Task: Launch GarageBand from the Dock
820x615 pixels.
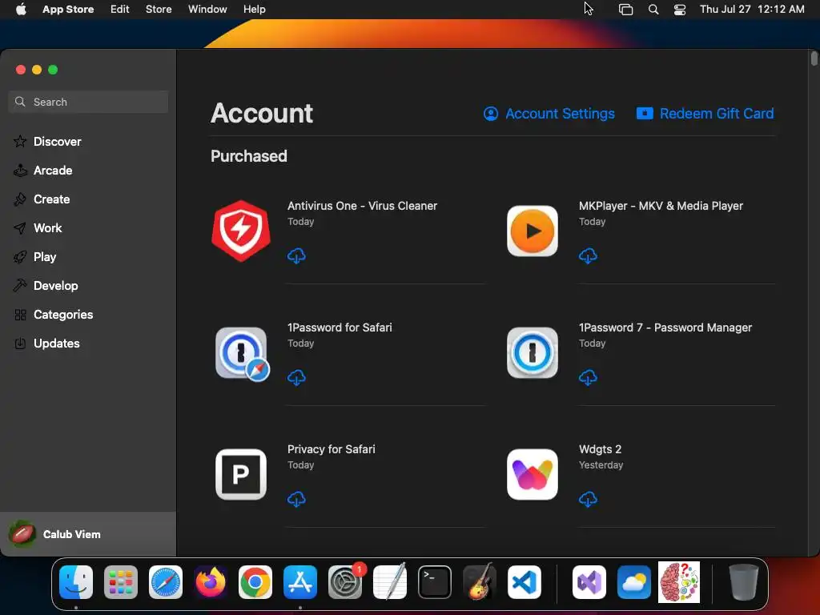Action: tap(480, 582)
